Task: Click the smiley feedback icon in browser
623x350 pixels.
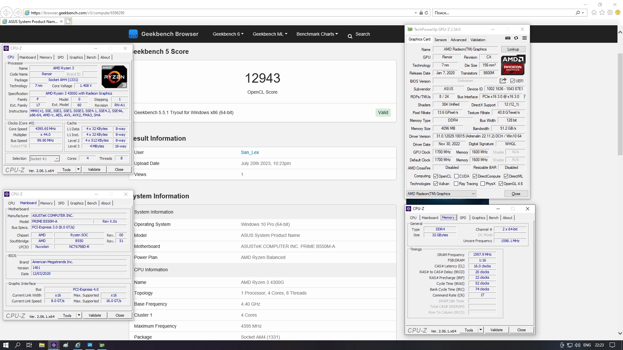Action: (618, 13)
